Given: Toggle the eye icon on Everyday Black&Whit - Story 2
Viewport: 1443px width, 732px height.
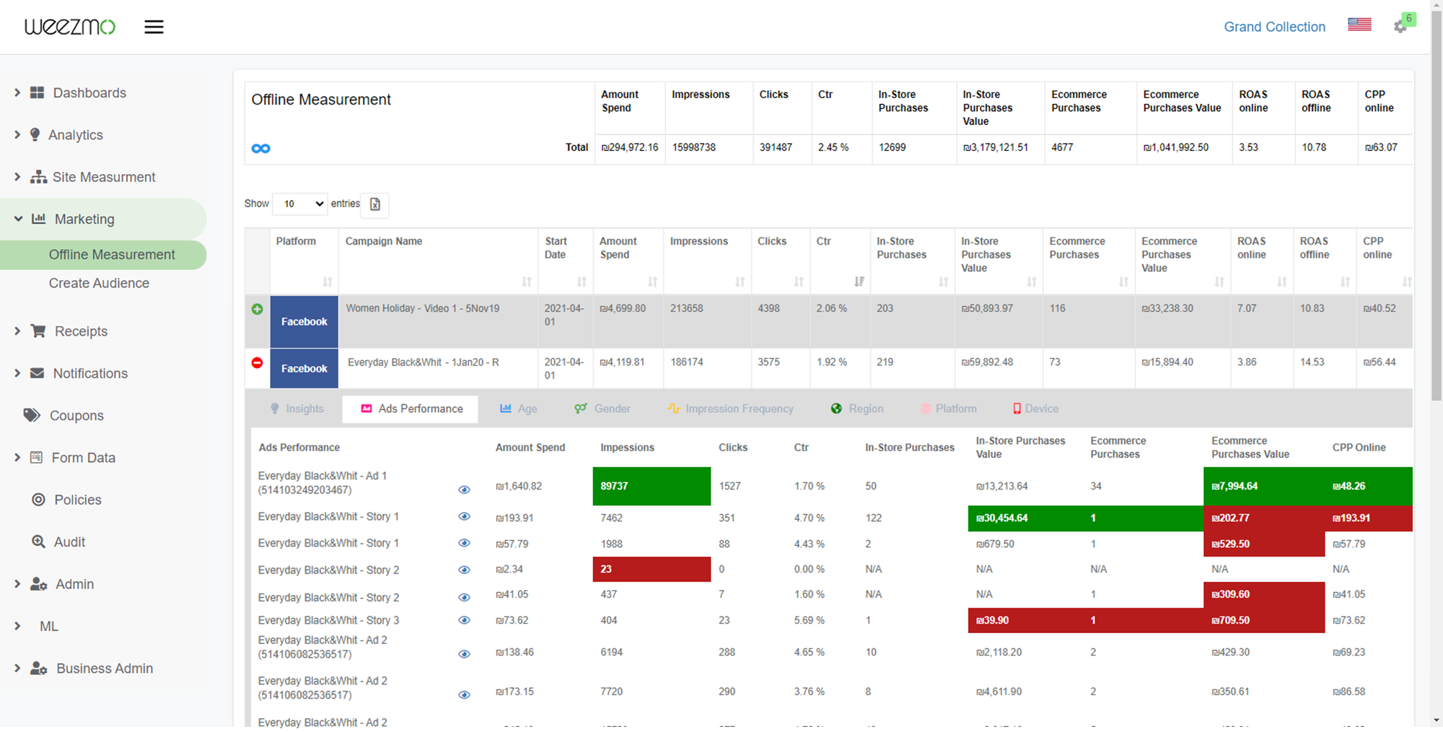Looking at the screenshot, I should (465, 570).
